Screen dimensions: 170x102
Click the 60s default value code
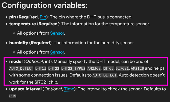pos(12,96)
